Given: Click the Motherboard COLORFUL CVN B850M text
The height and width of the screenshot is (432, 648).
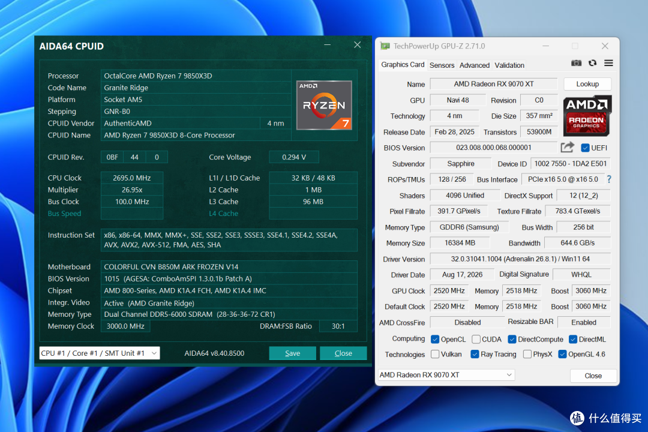Looking at the screenshot, I should 171,266.
